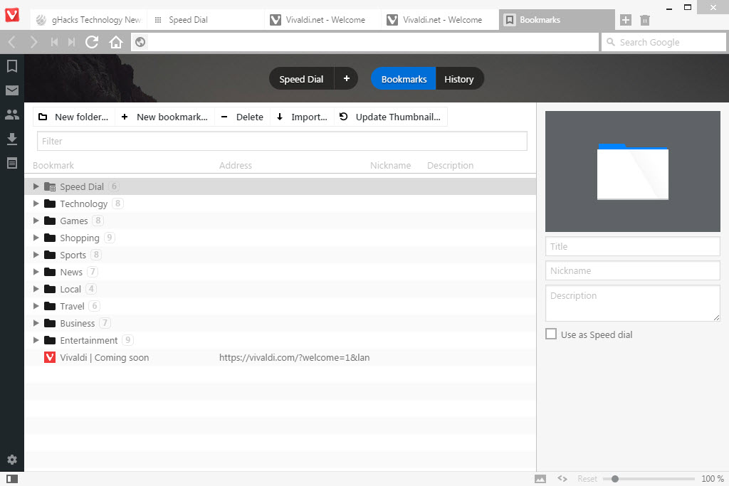
Task: Toggle image loading icon in status bar
Action: [x=540, y=479]
